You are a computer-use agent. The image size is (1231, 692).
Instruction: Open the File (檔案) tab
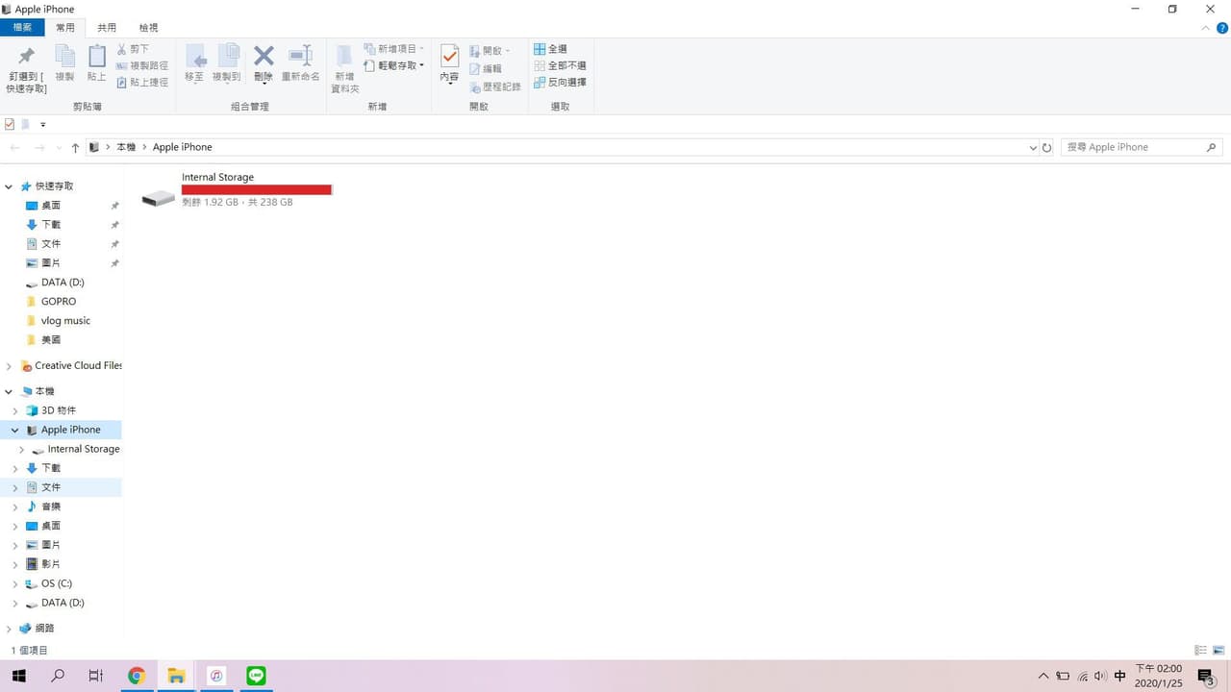(x=22, y=28)
